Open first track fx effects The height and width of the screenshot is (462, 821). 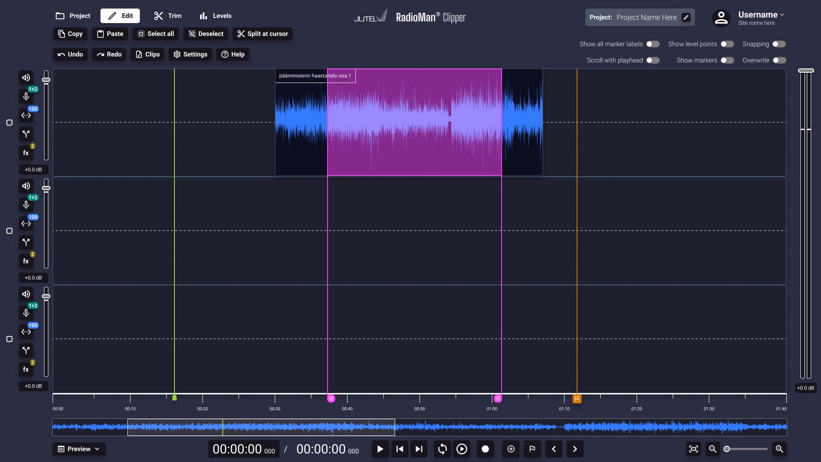point(26,153)
